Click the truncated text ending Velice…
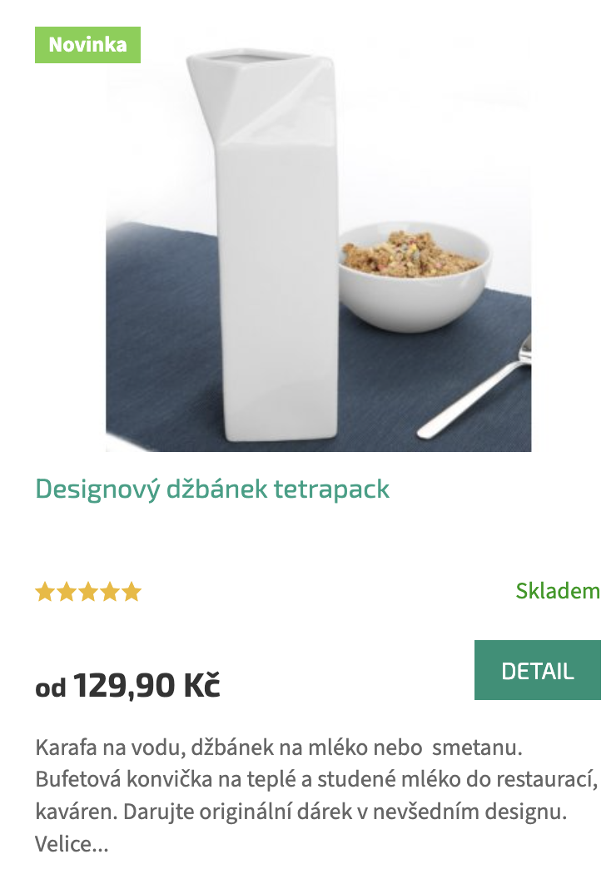616x874 pixels. coord(72,844)
